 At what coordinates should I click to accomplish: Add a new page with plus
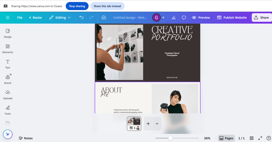pos(148,124)
